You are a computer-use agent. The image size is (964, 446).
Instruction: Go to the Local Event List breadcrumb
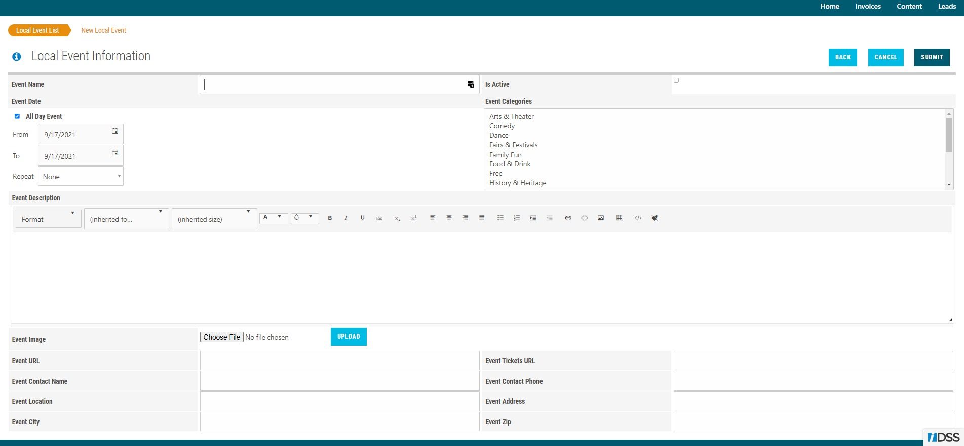(37, 30)
